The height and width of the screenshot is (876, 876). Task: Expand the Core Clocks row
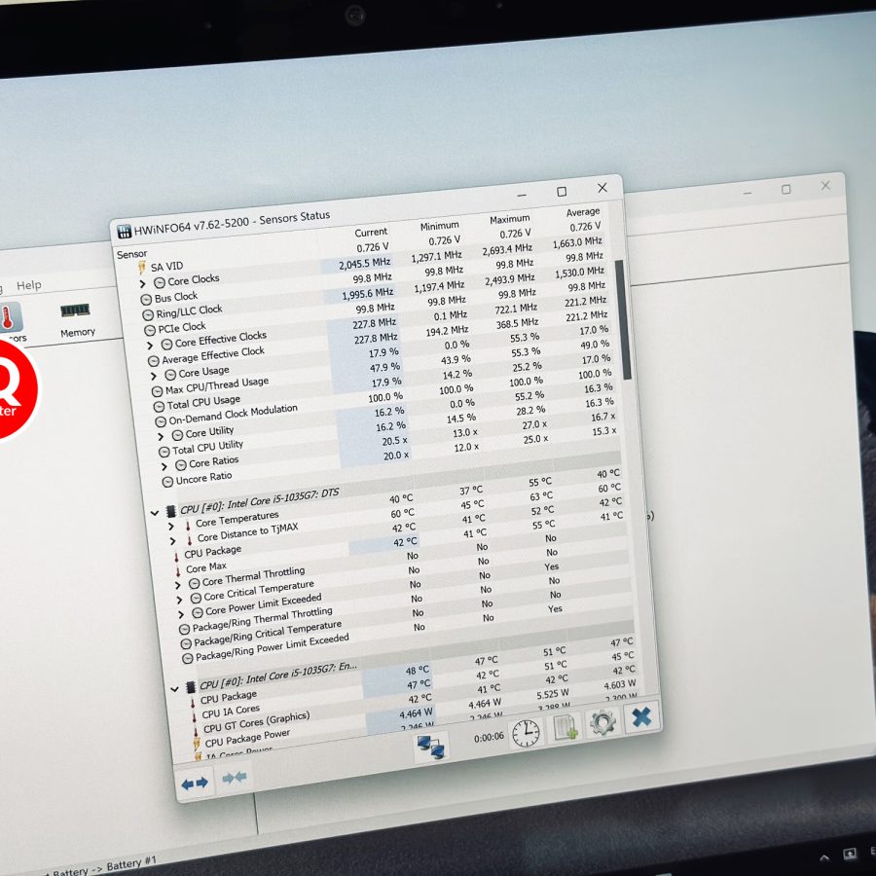143,284
